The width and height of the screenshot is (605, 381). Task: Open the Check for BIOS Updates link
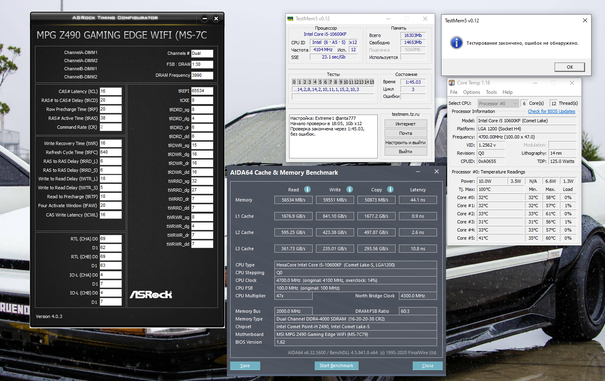[551, 111]
